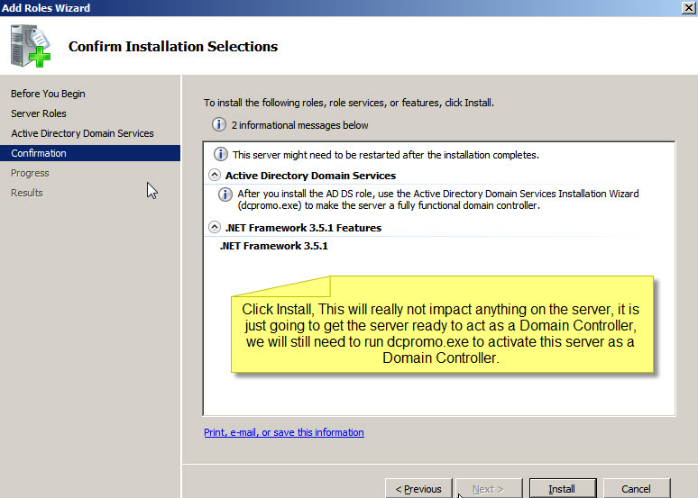Select the Confirmation step in sidebar

[39, 153]
